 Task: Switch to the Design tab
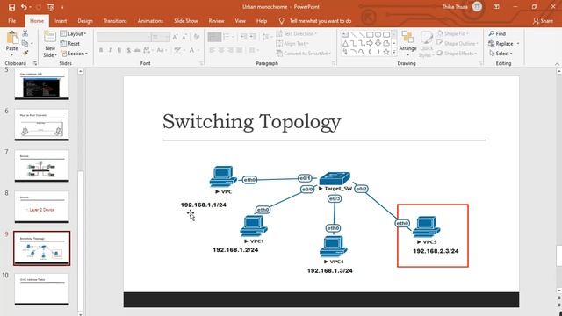[85, 21]
